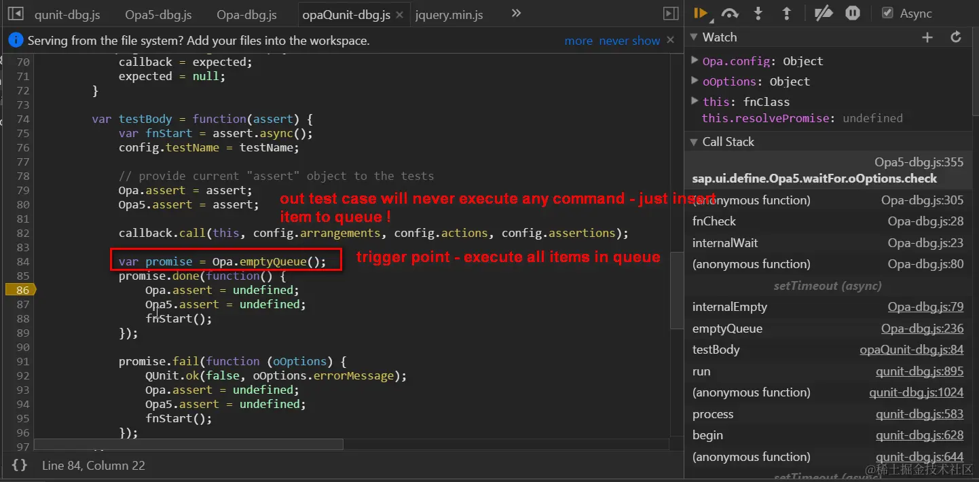The width and height of the screenshot is (979, 482).
Task: Select the process stack frame
Action: 713,414
